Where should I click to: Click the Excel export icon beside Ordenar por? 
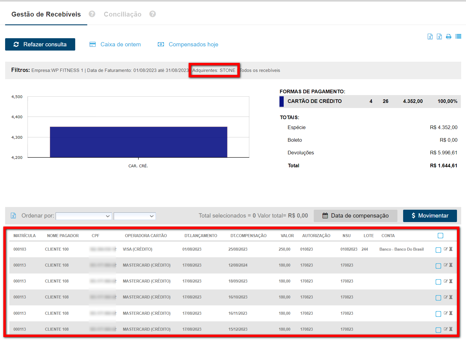pyautogui.click(x=13, y=216)
